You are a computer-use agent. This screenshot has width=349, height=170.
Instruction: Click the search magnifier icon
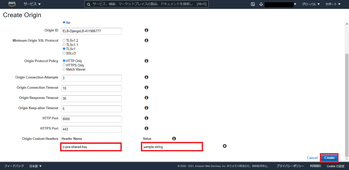point(89,4)
